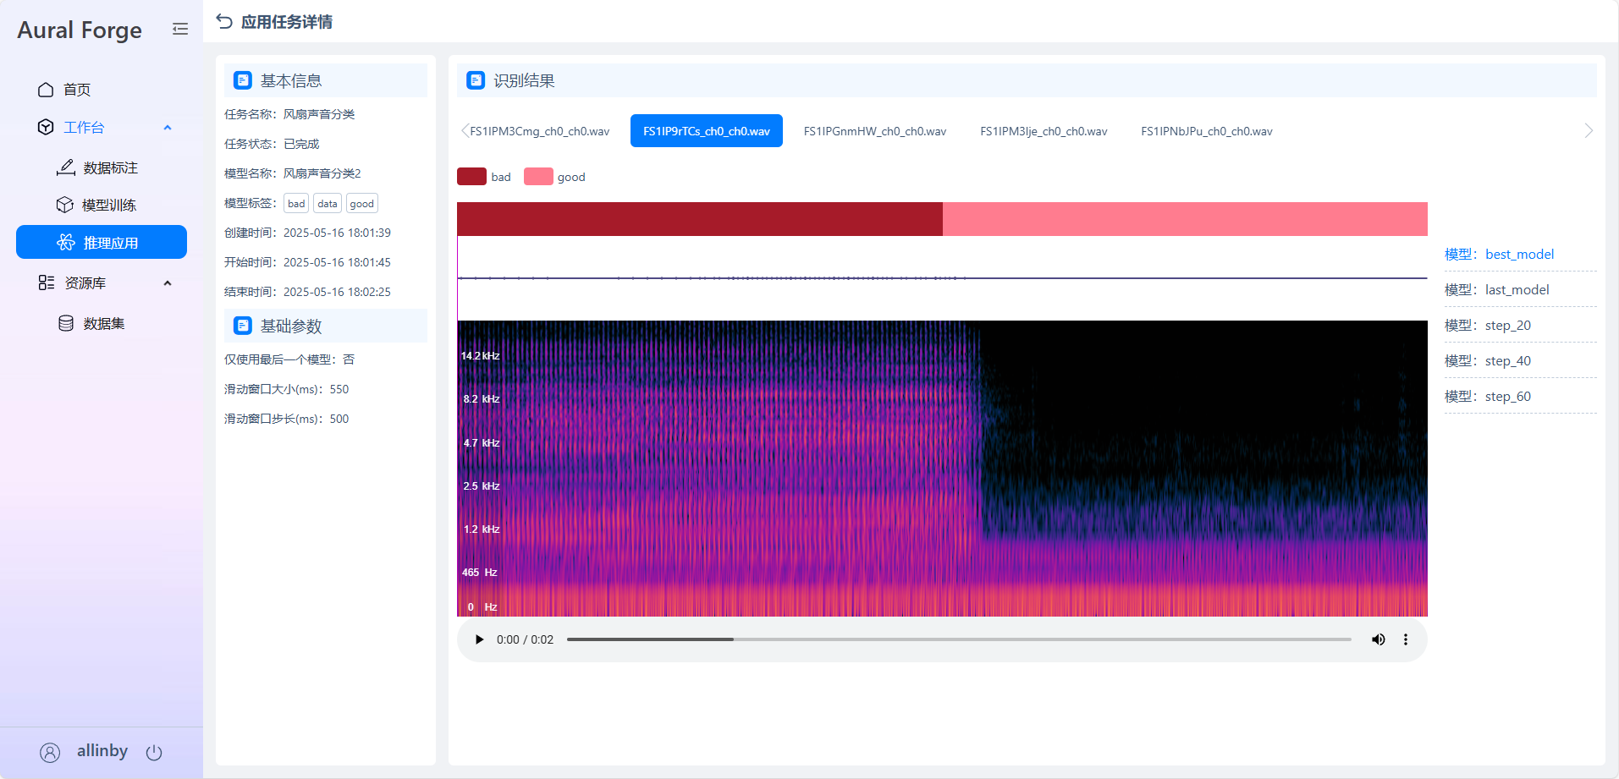The image size is (1619, 779).
Task: Switch to FS1IPGnmHW_ch0_ch0.wav tab
Action: coord(875,131)
